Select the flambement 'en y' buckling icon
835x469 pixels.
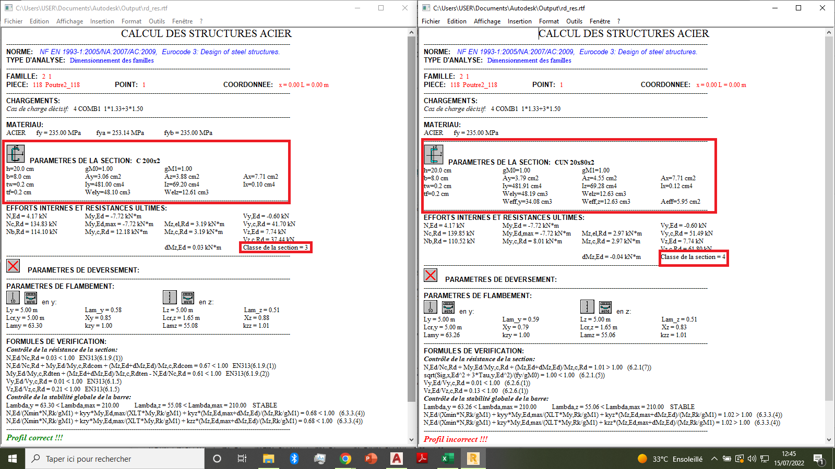coord(13,298)
